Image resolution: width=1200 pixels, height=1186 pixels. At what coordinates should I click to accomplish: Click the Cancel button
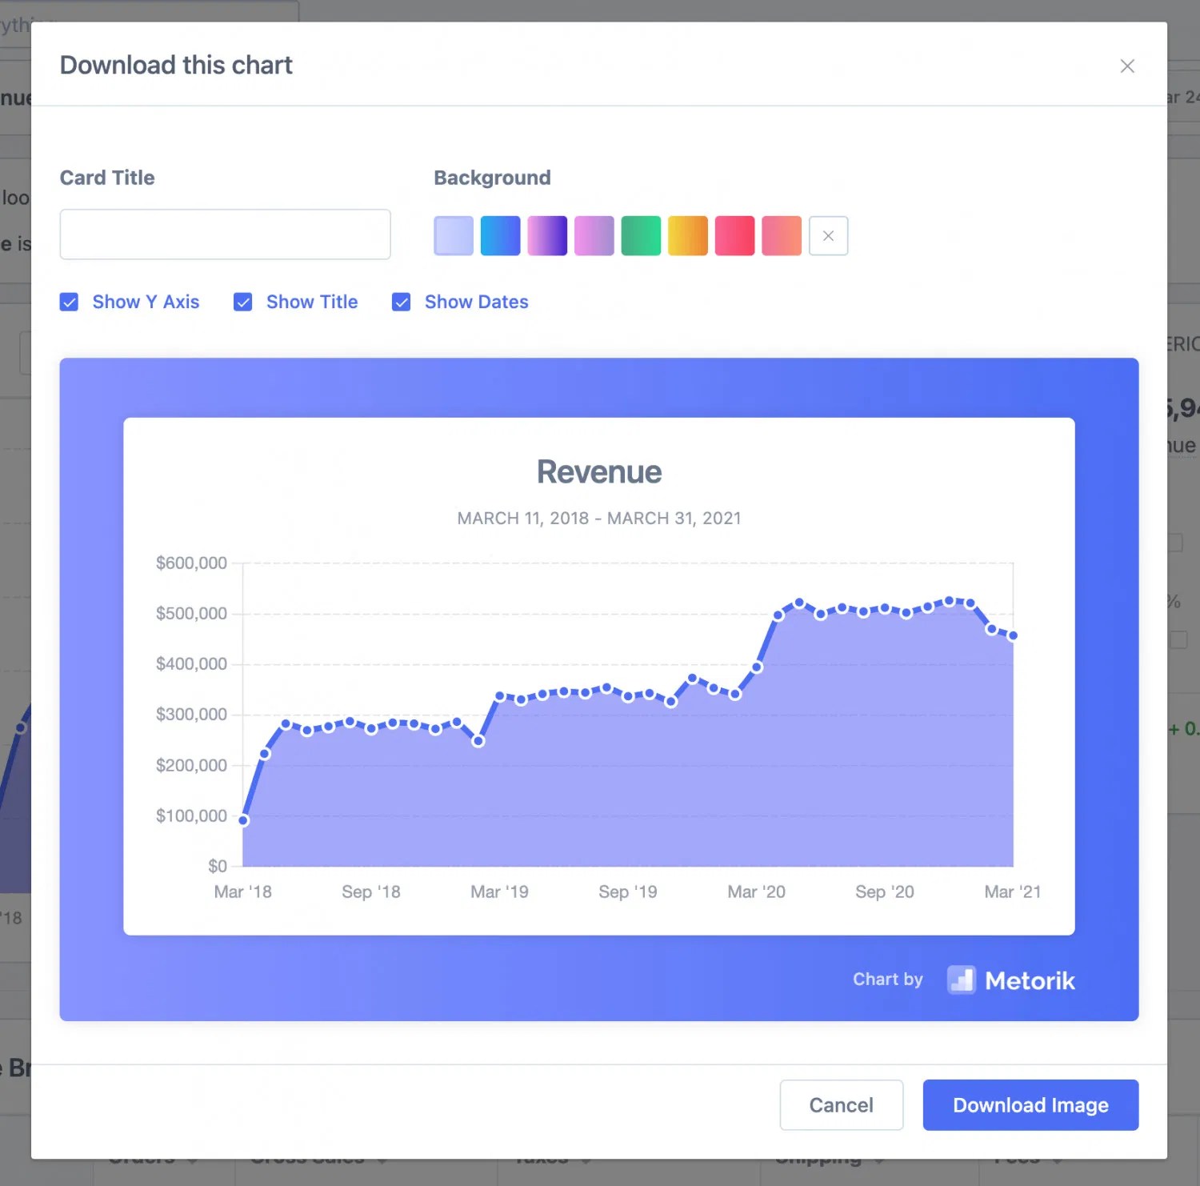[841, 1105]
